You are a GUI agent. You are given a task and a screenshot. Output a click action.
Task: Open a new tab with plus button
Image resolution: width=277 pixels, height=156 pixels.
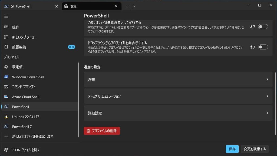[x=127, y=6]
